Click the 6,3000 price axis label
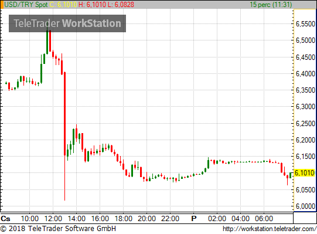This screenshot has height=234, width=317. [x=305, y=107]
